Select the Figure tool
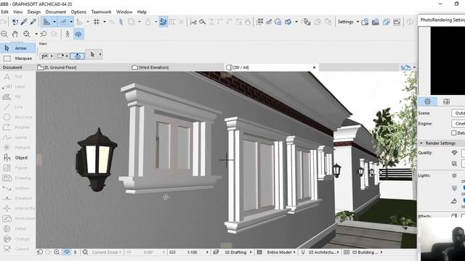Image resolution: width=465 pixels, height=261 pixels. tap(17, 167)
